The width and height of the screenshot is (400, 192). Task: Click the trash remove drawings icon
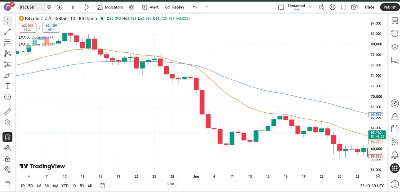(x=8, y=184)
